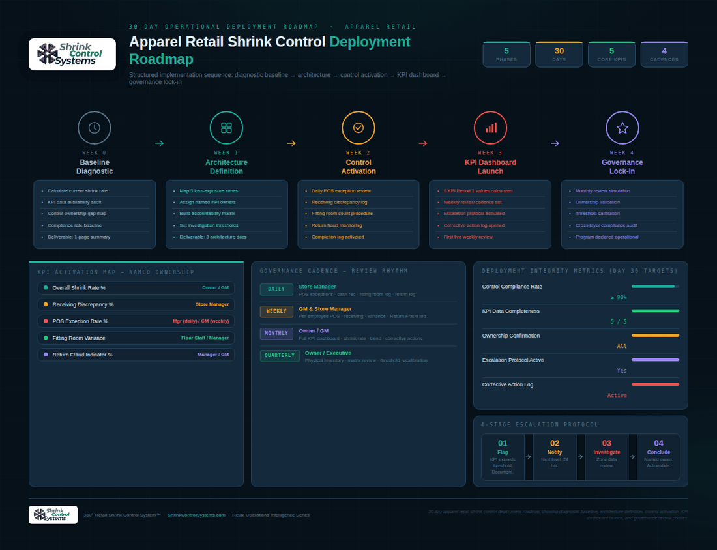Click 'Escalation protocol activated' item
This screenshot has height=550, width=717.
click(474, 214)
